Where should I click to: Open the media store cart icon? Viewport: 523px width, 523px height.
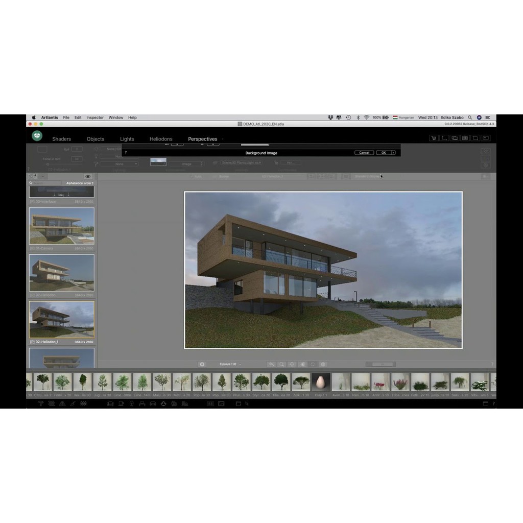click(434, 138)
